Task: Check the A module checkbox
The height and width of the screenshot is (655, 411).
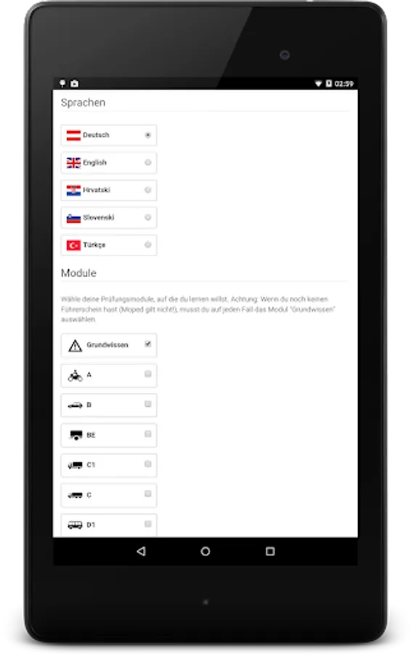Action: 147,374
